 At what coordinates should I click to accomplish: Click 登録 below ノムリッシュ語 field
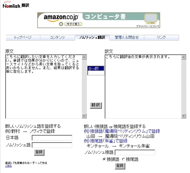coord(39,152)
